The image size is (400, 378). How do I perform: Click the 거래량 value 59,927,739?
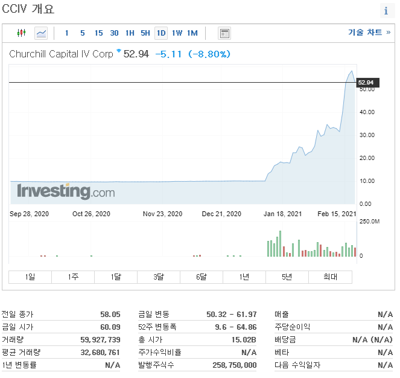click(100, 340)
